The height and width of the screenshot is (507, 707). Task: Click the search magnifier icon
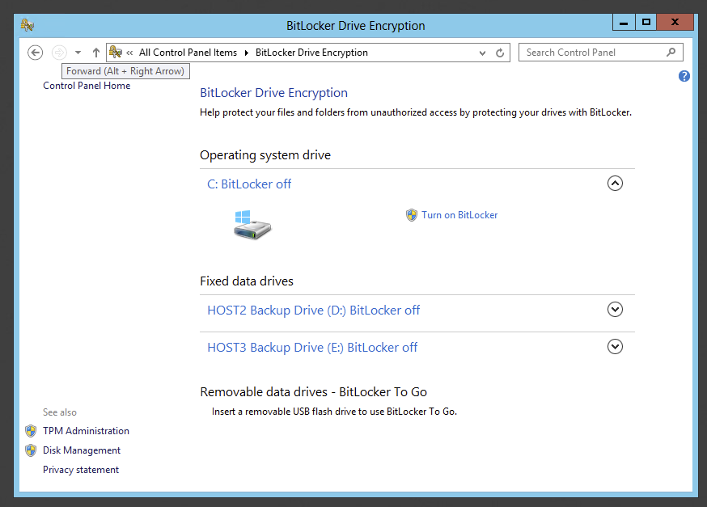pyautogui.click(x=671, y=53)
